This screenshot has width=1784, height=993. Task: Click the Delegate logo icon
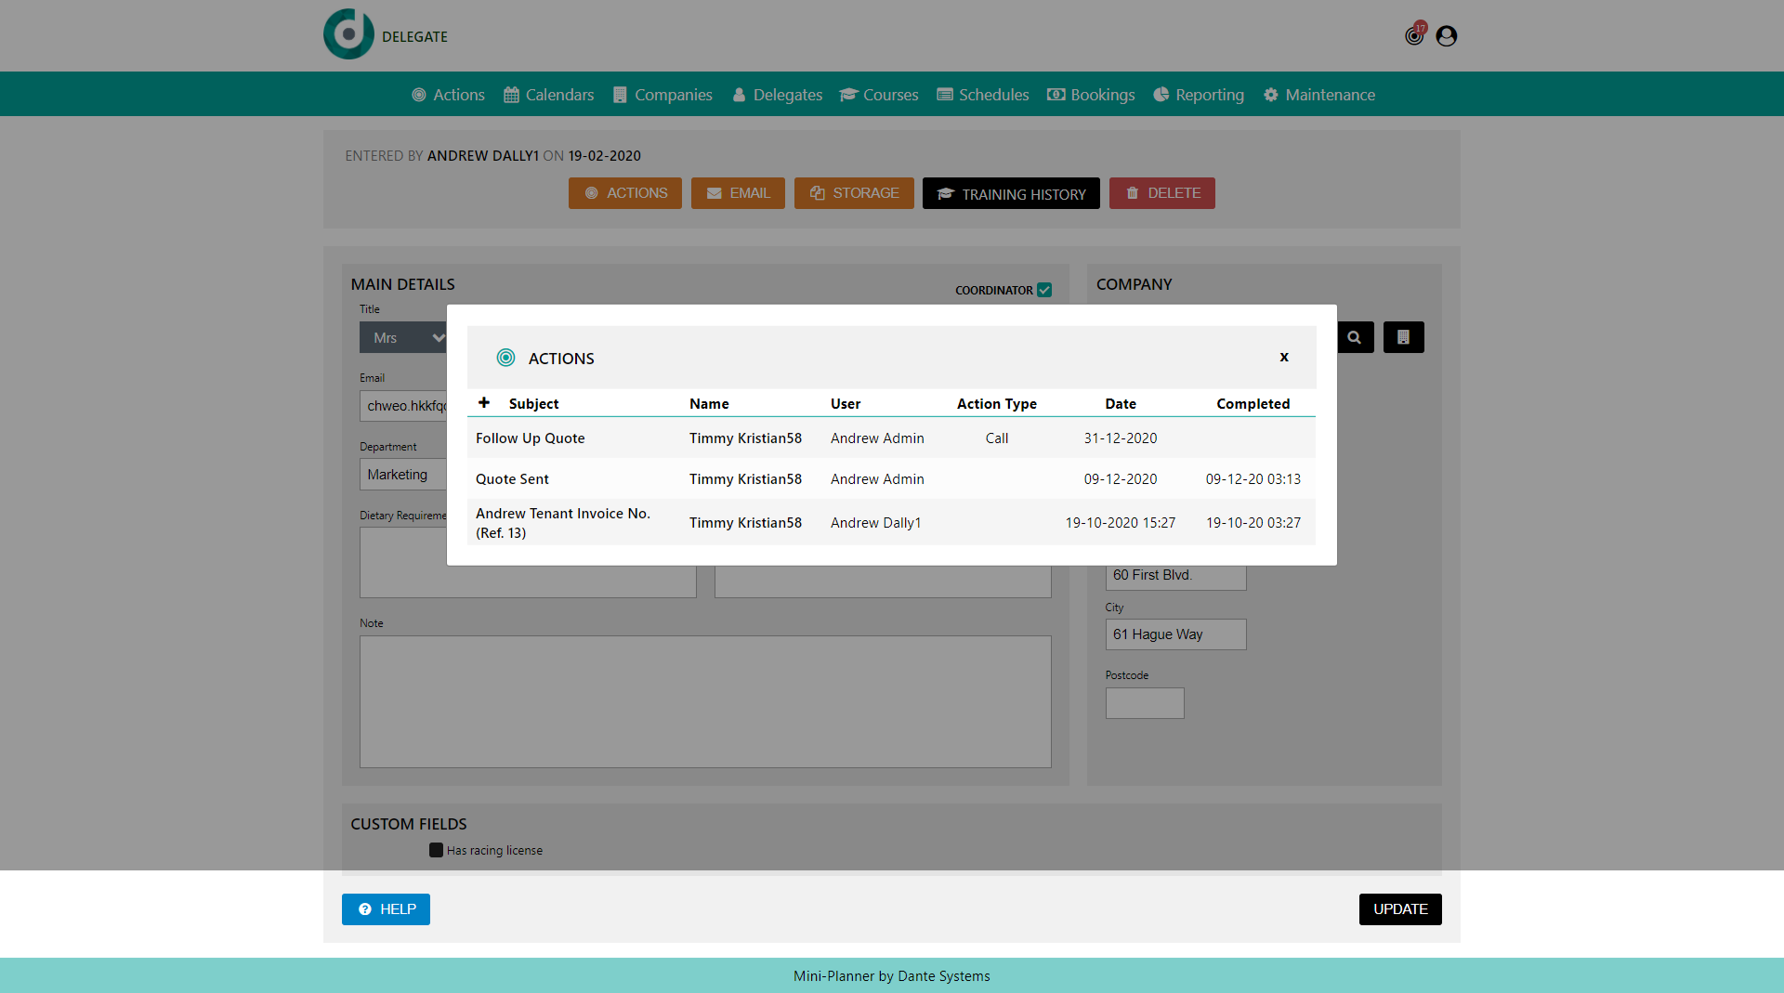pos(349,33)
